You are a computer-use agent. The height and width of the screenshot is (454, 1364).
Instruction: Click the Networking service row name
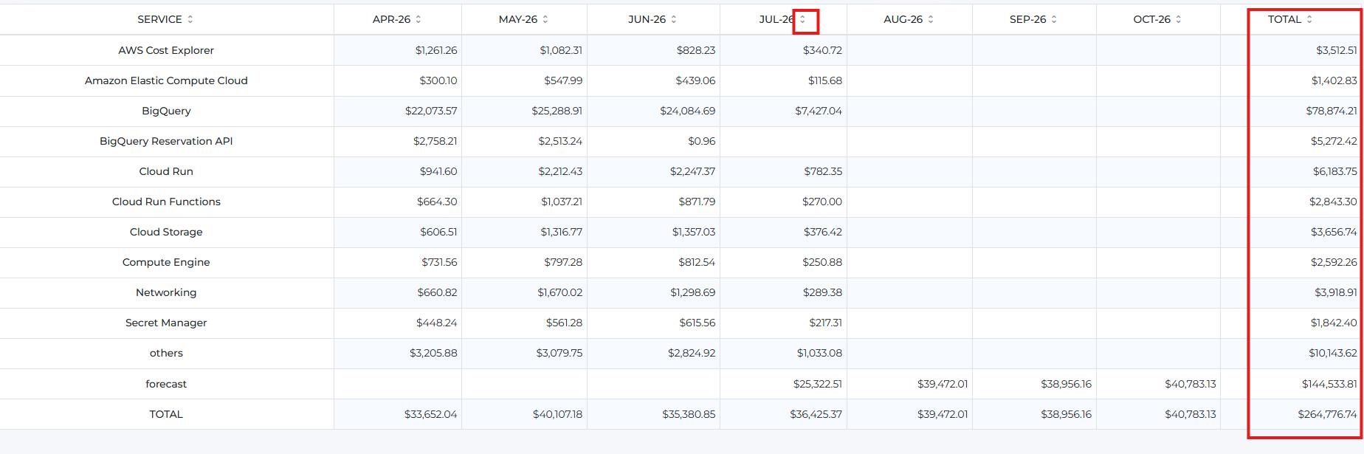pyautogui.click(x=166, y=292)
